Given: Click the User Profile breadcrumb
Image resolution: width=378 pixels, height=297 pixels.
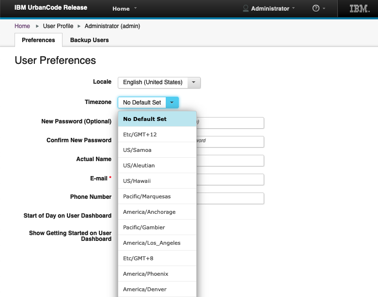Looking at the screenshot, I should (58, 26).
